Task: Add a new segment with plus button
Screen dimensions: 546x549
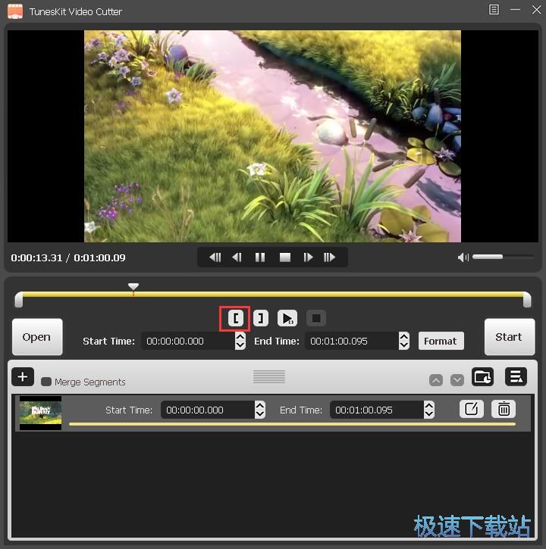Action: 23,377
